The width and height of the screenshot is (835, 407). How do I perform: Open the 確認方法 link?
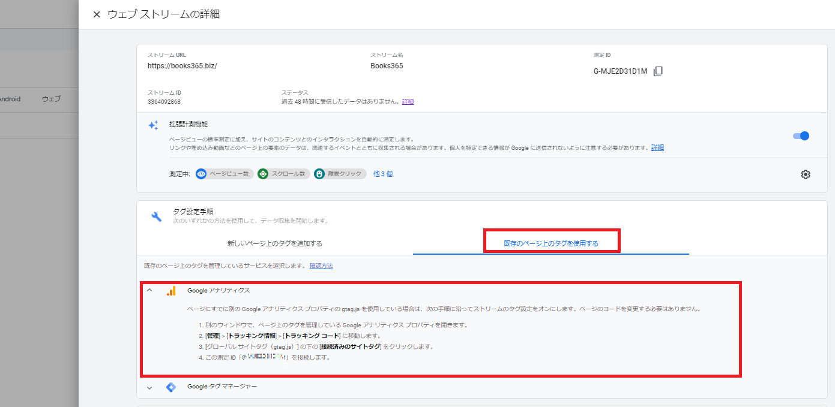(321, 266)
